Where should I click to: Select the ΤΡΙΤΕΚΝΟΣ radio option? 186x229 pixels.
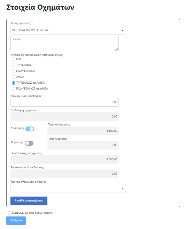coord(14,65)
